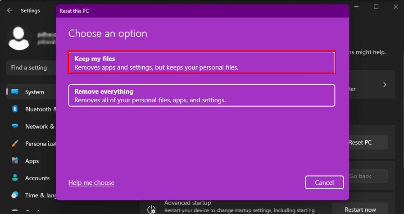
Task: Click the back arrow in Settings
Action: point(9,10)
